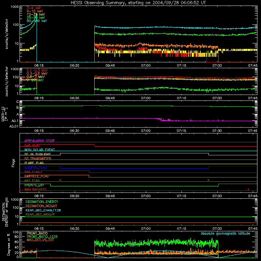Click the "0.1-0.3 MeV" legend label
The height and width of the screenshot is (261, 261).
click(37, 70)
